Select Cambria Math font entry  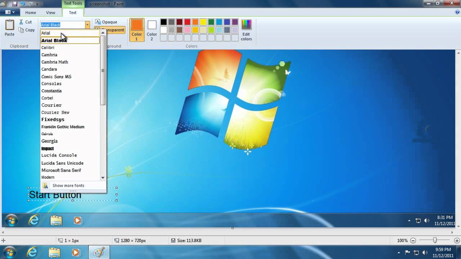pos(70,62)
